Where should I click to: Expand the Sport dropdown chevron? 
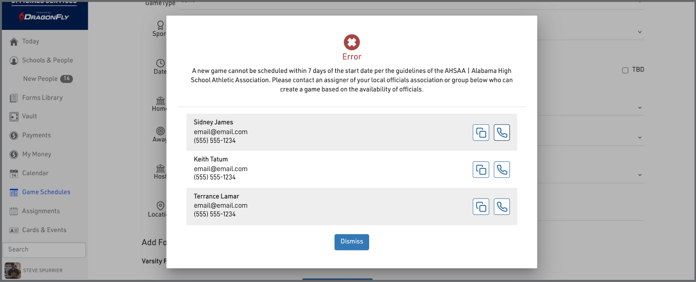coord(640,32)
